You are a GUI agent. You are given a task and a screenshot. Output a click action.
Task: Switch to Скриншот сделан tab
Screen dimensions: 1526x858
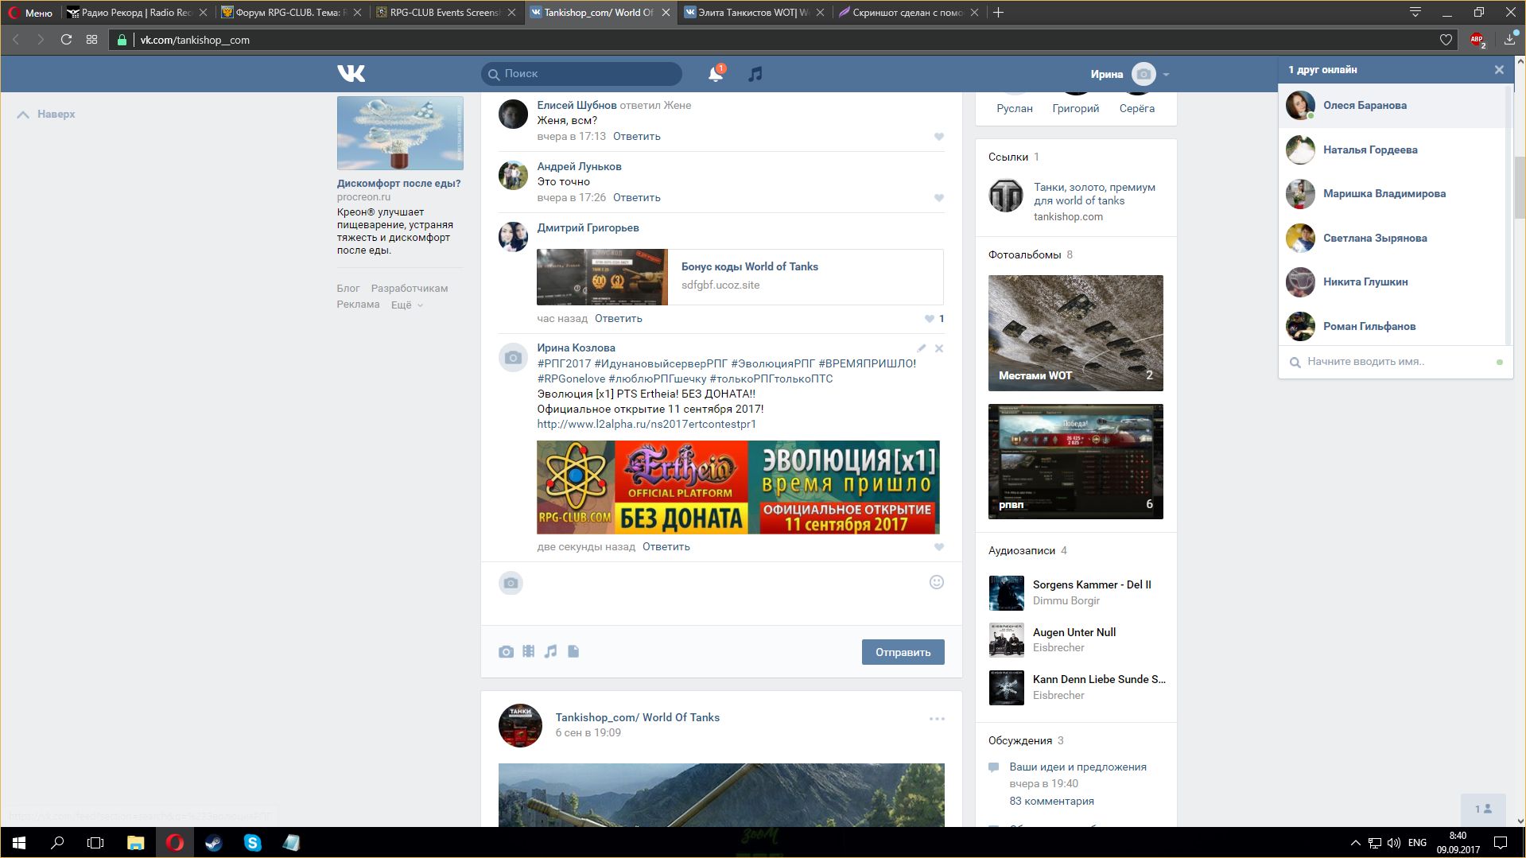pos(908,13)
